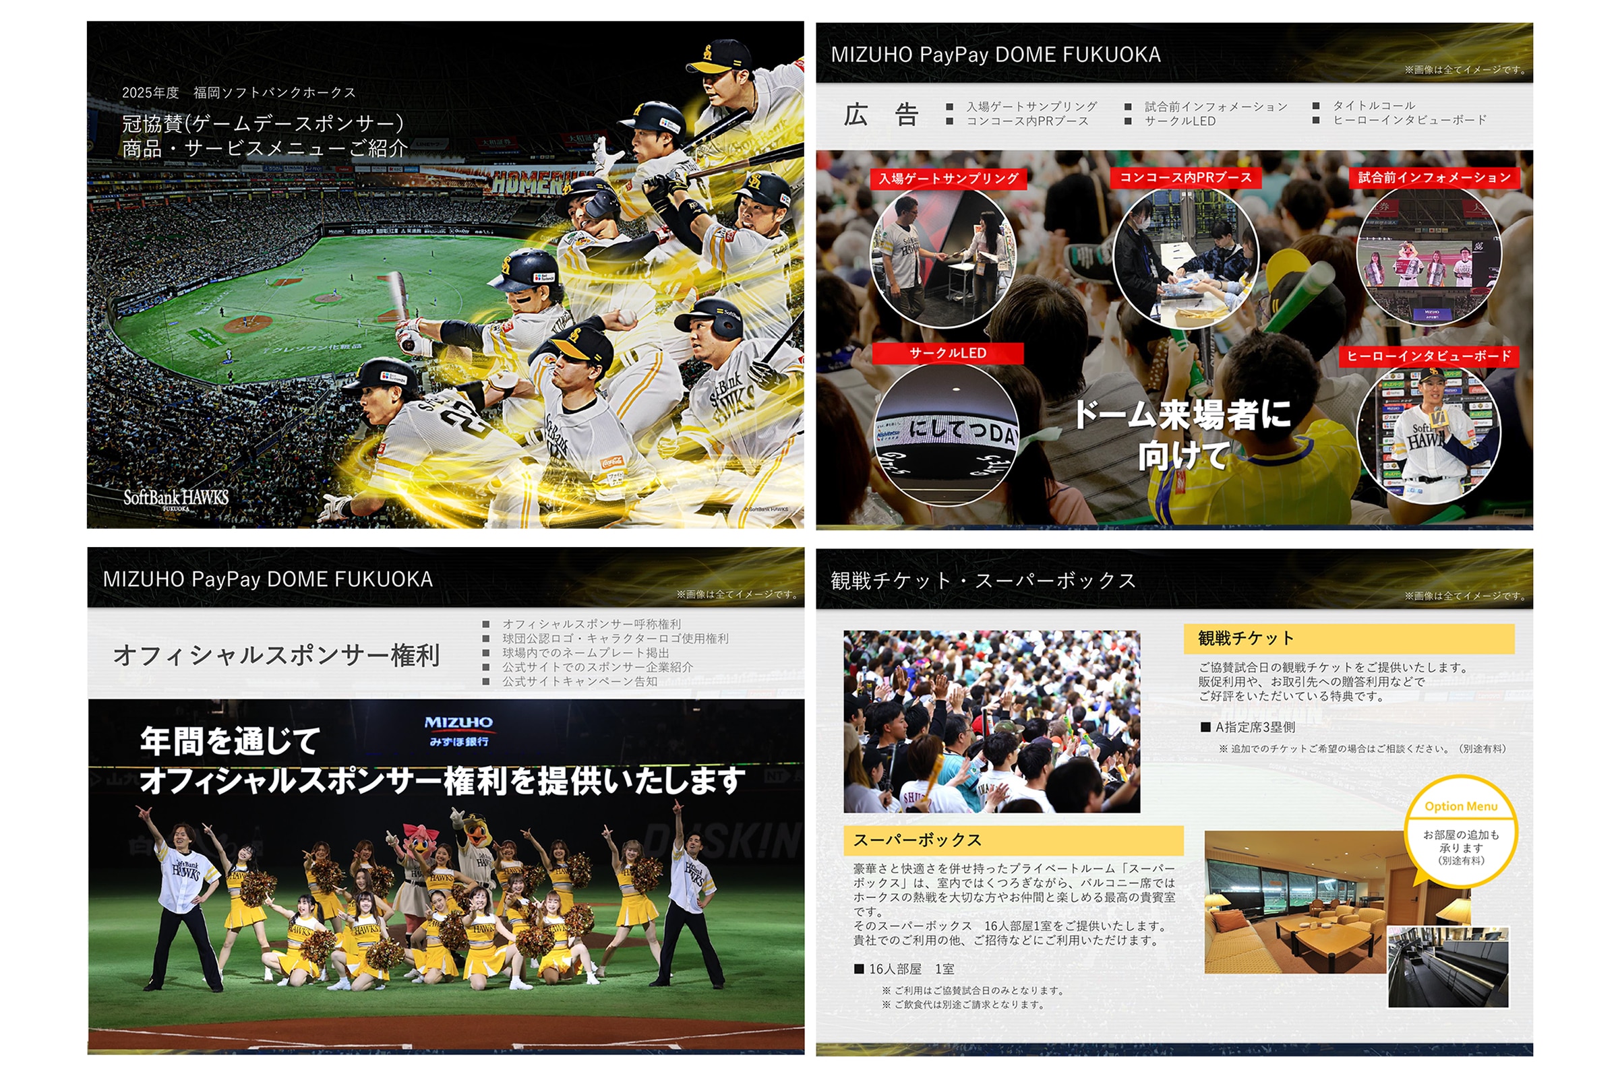Screen dimensions: 1618x1078
Task: Click bullet "タイトルコール" in the 広告 list
Action: [1373, 105]
